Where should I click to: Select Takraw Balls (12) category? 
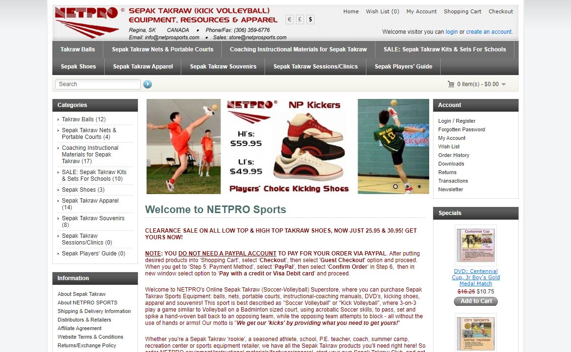(x=84, y=119)
